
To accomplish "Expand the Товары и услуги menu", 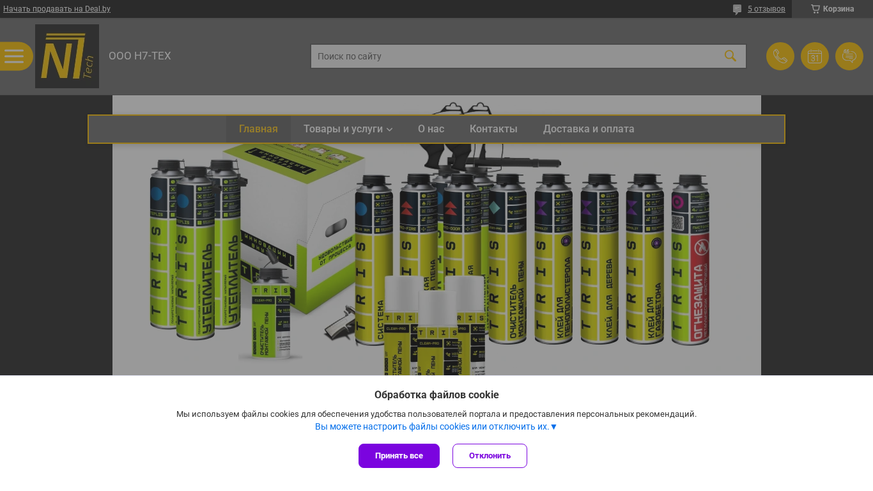I will 348,129.
